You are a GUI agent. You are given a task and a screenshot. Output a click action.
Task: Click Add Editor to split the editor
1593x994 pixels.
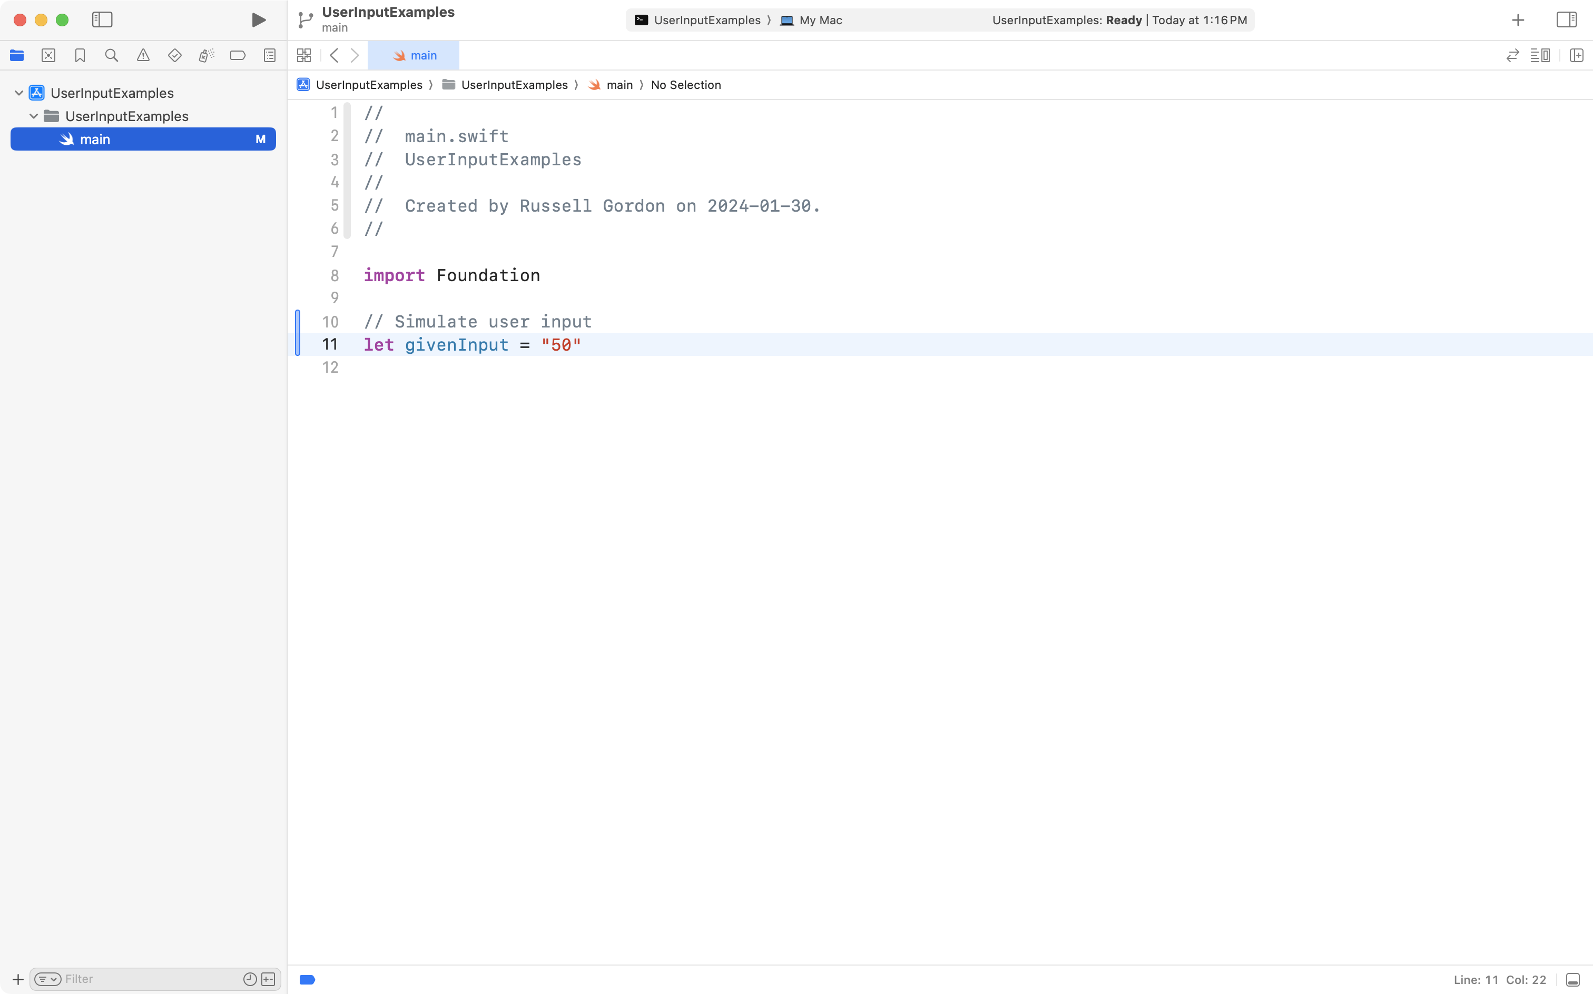[x=1577, y=55]
